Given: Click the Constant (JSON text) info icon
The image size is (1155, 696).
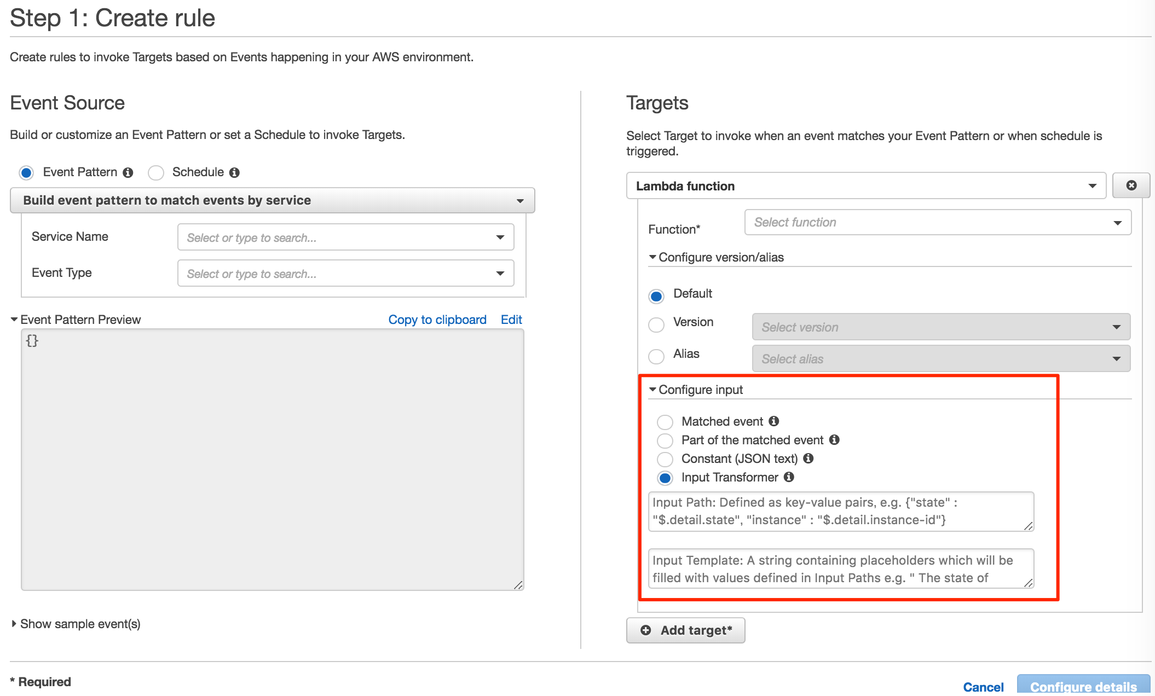Looking at the screenshot, I should (810, 459).
